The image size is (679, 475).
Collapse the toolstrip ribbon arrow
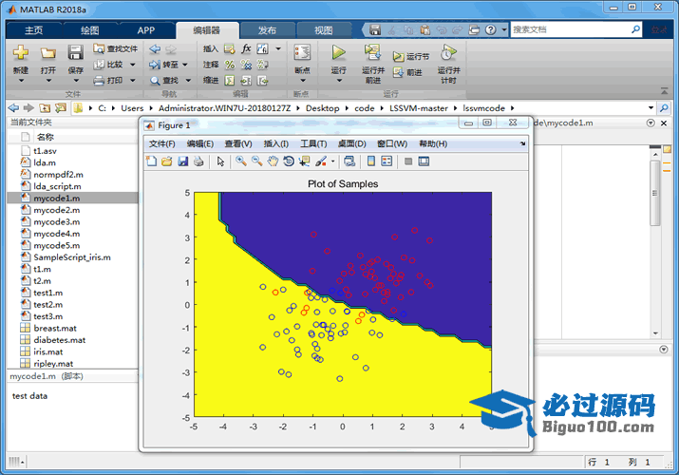tap(664, 91)
